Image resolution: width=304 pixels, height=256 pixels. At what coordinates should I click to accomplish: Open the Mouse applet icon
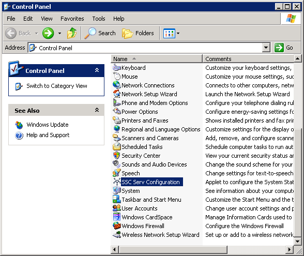tap(117, 77)
